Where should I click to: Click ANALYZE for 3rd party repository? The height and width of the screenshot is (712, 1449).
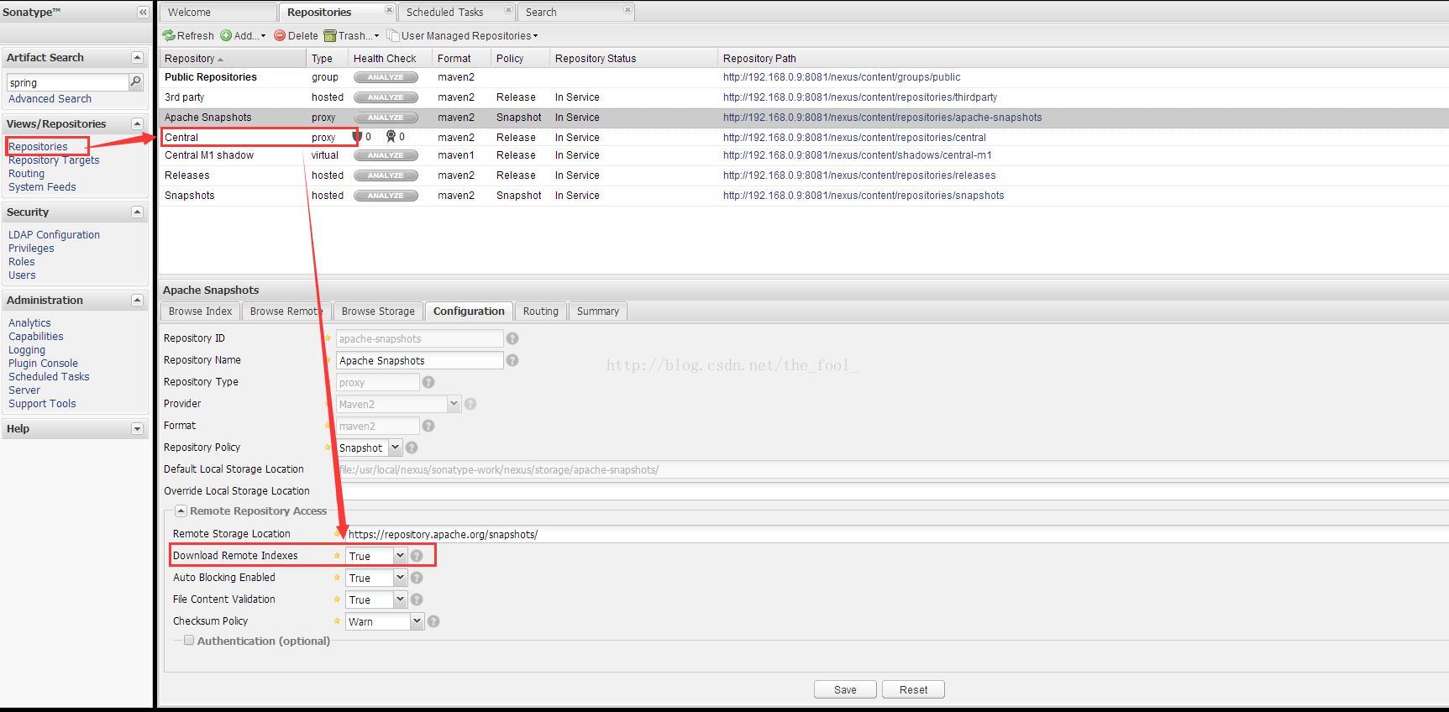point(386,97)
